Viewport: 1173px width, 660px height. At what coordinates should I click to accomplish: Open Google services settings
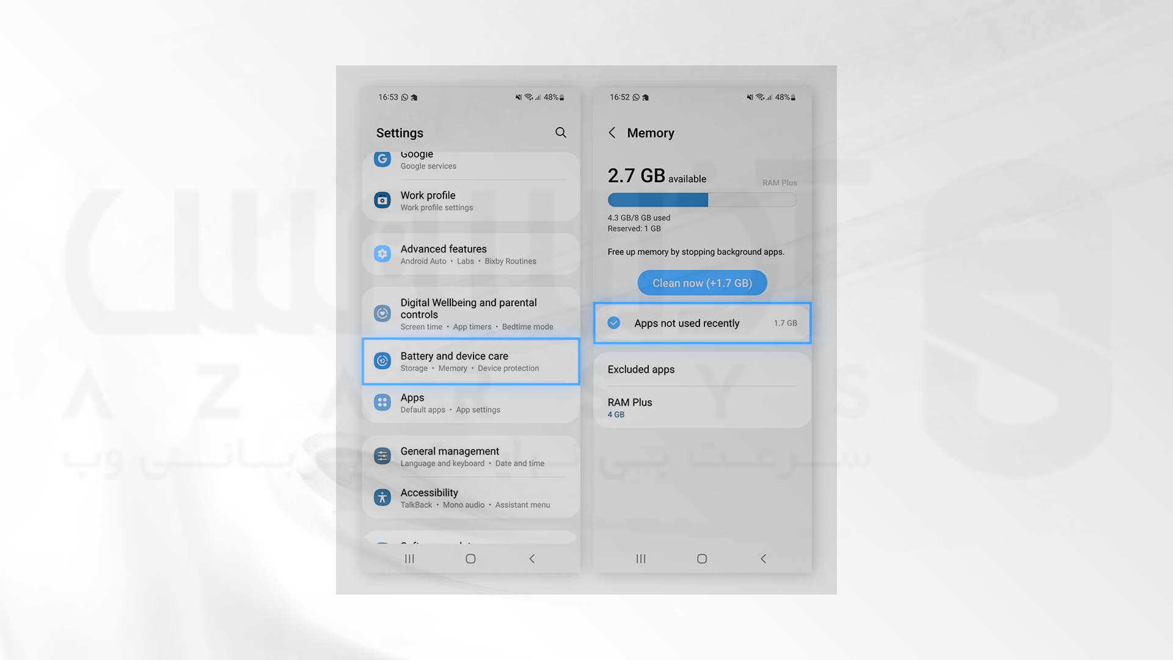click(x=470, y=160)
